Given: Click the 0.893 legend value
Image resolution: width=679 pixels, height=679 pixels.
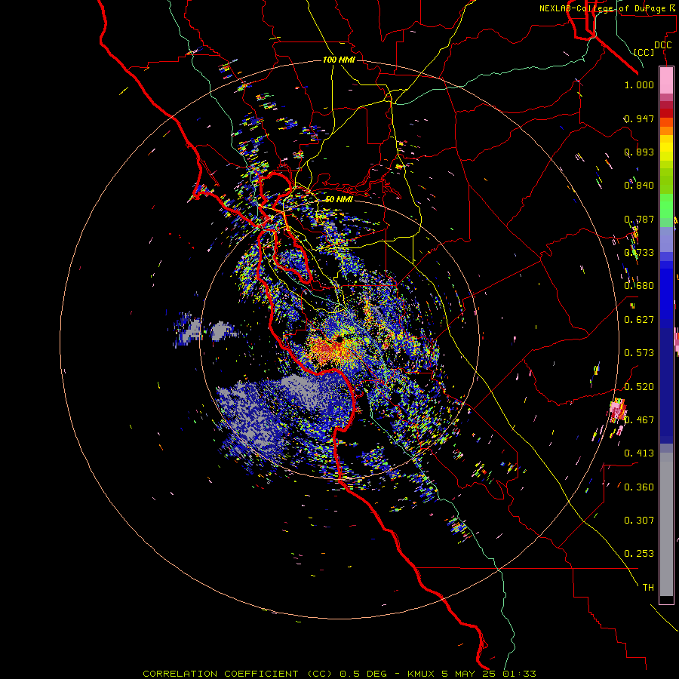Looking at the screenshot, I should pos(639,152).
